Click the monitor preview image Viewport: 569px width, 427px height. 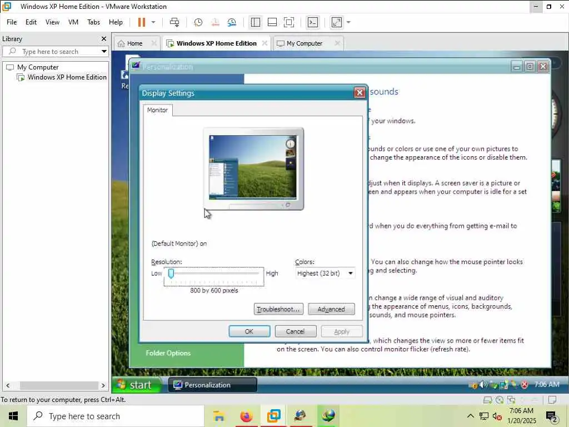pyautogui.click(x=253, y=168)
